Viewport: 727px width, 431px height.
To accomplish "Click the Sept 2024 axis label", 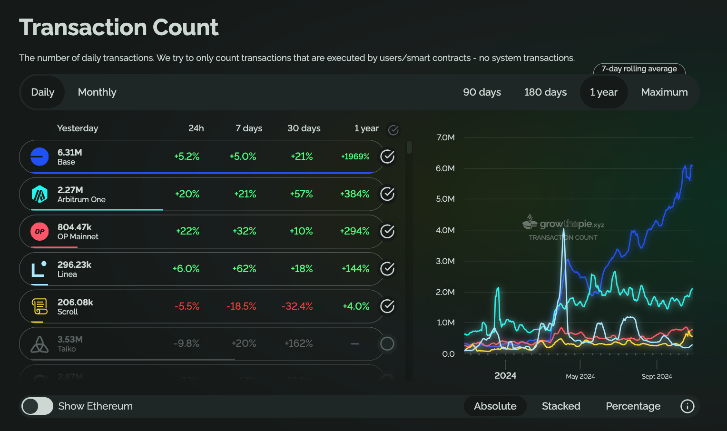I will (x=657, y=376).
